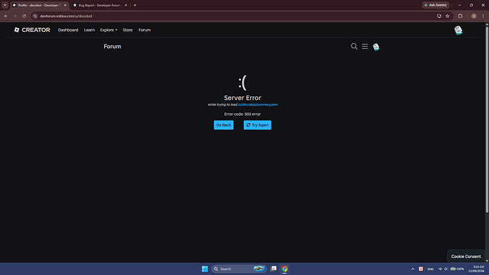Open the Chrome profile avatar
Viewport: 489px width, 275px height.
[x=473, y=16]
